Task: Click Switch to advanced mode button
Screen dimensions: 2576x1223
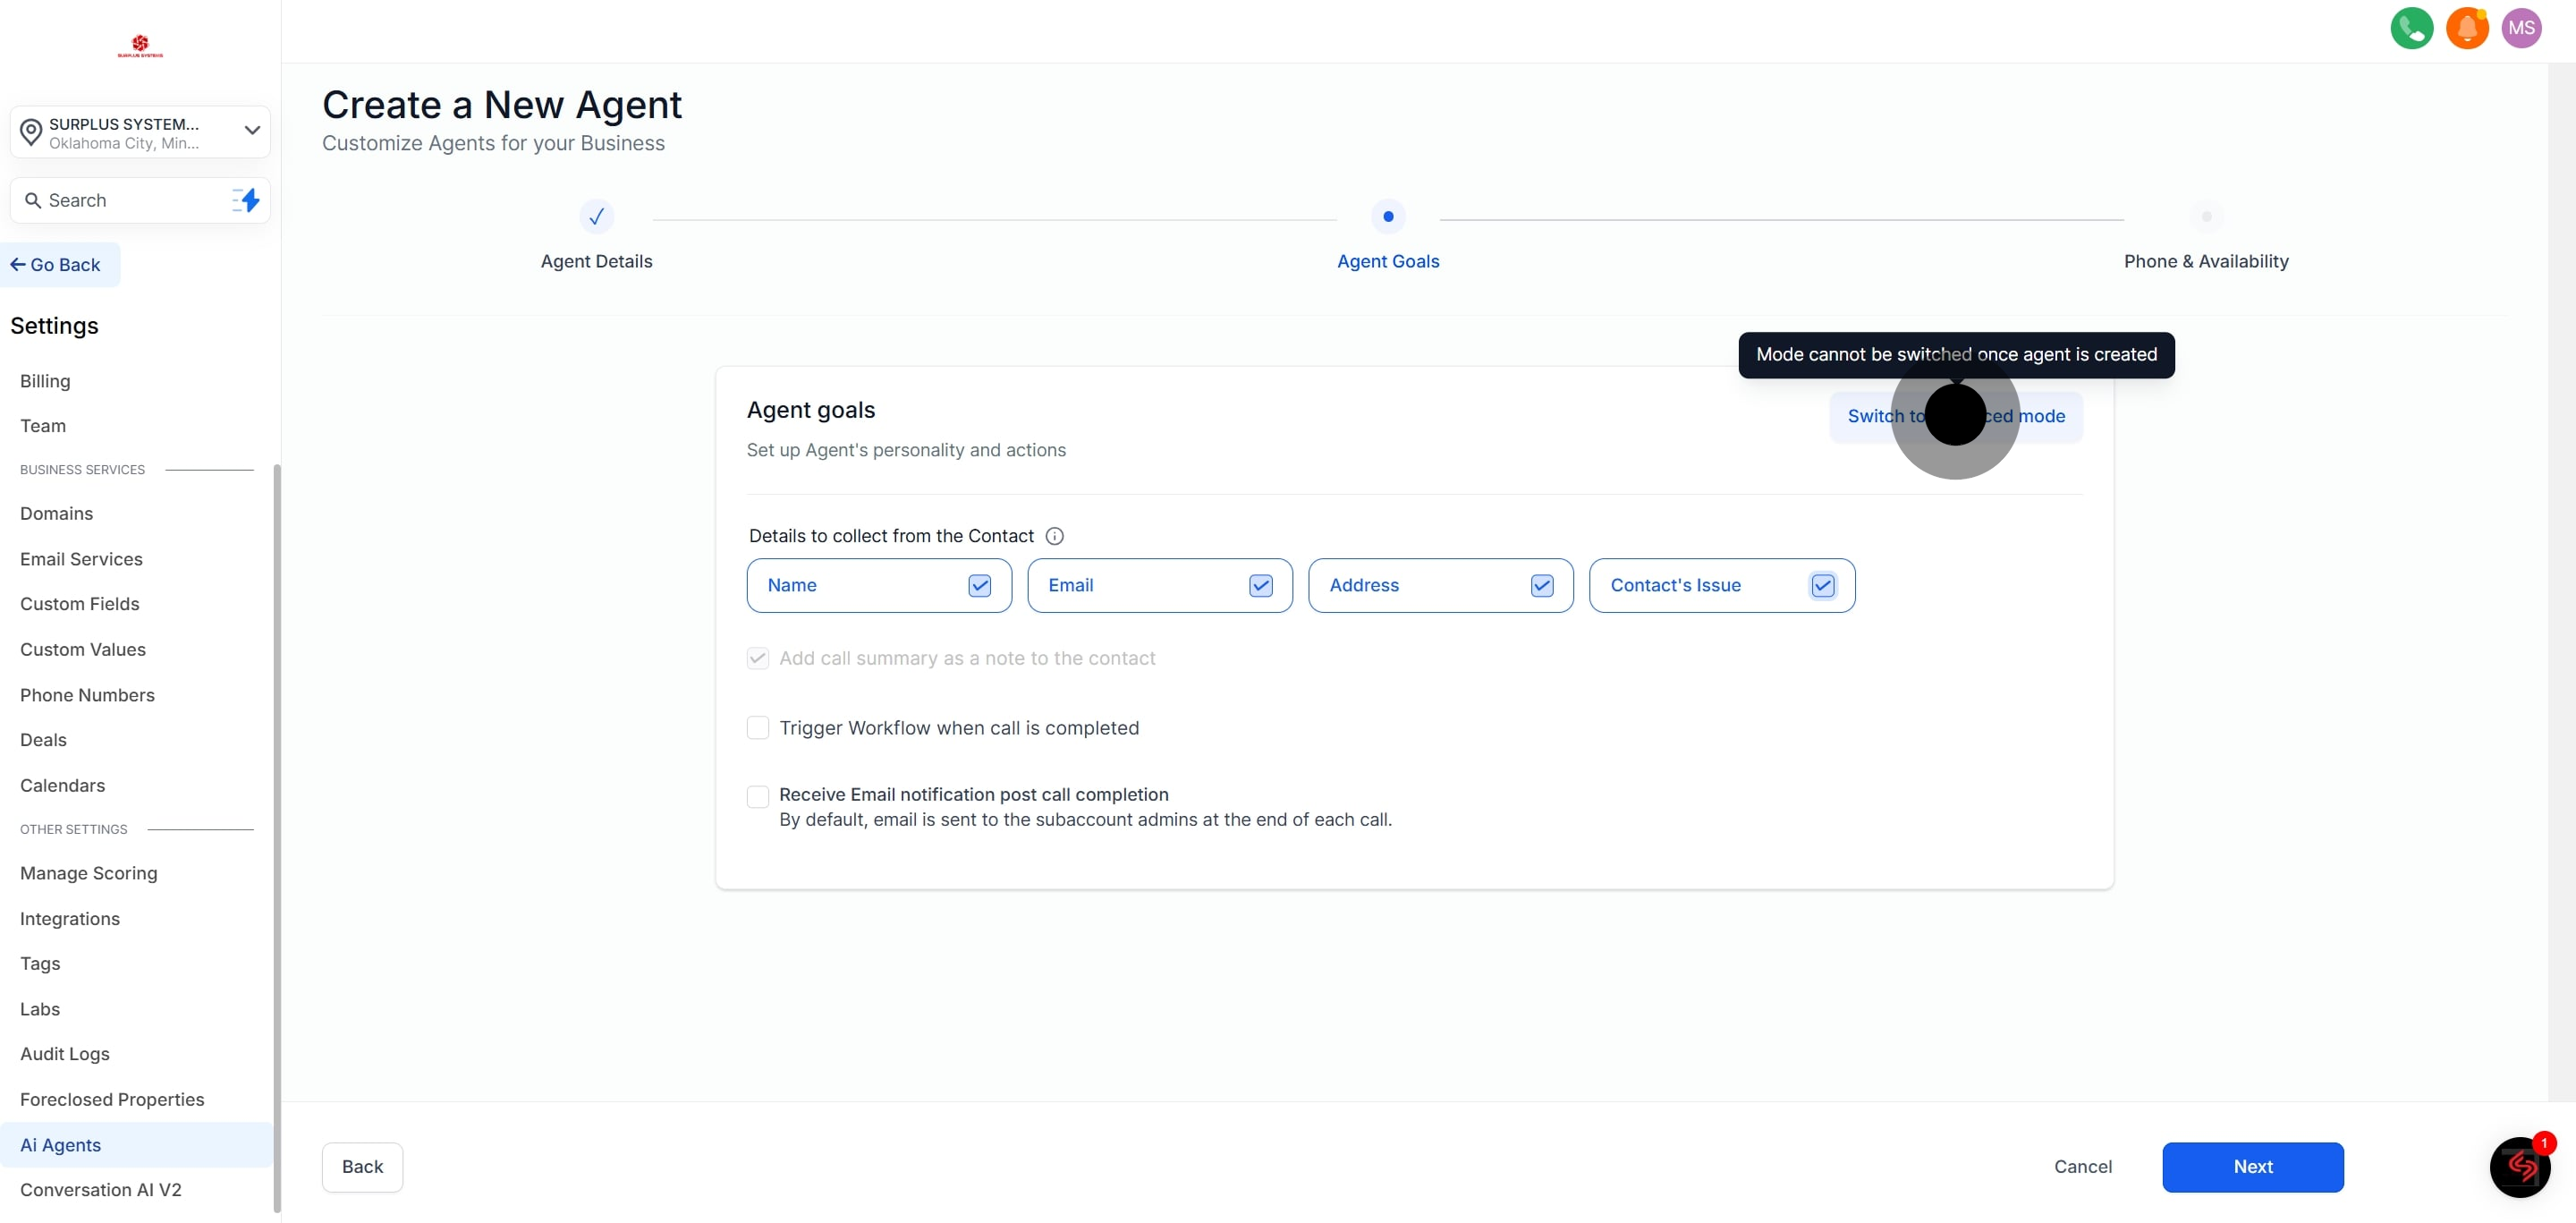Action: click(x=1956, y=416)
